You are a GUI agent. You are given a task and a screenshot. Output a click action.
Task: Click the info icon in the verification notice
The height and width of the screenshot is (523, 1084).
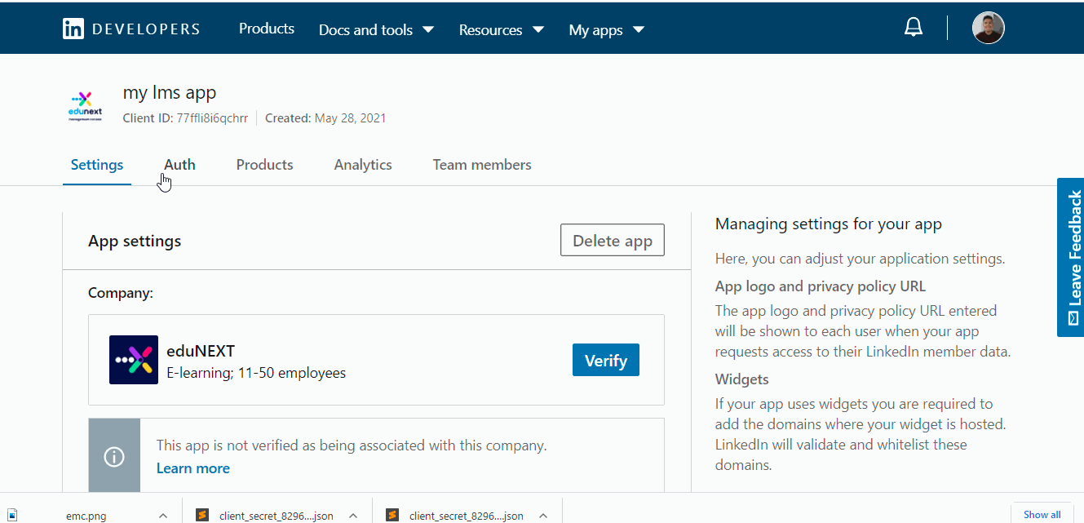pyautogui.click(x=114, y=457)
